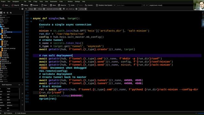Image resolution: width=204 pixels, height=115 pixels.
Task: Click the Stop toolbar button
Action: click(x=5, y=5)
